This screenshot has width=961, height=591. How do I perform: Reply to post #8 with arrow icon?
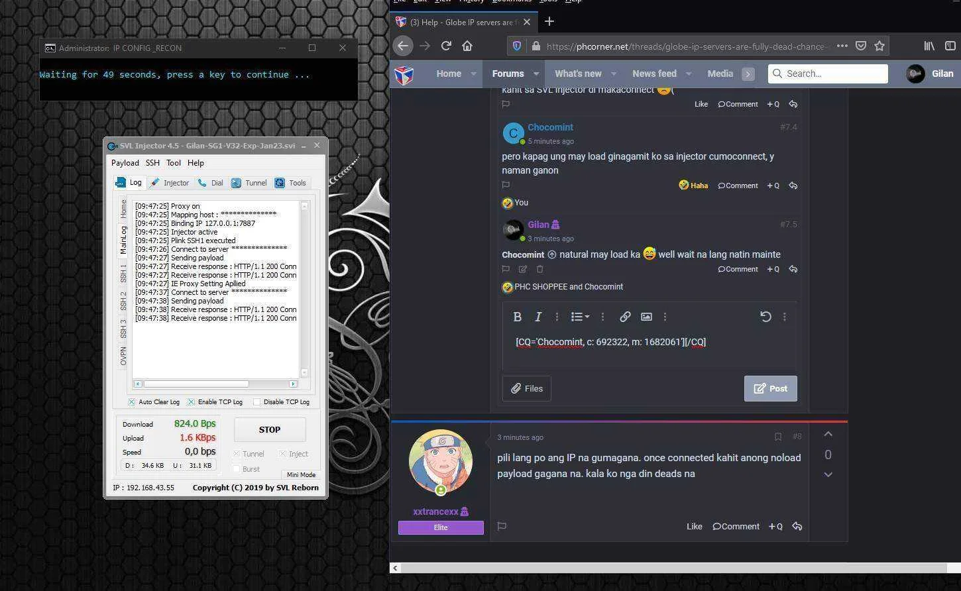coord(797,526)
